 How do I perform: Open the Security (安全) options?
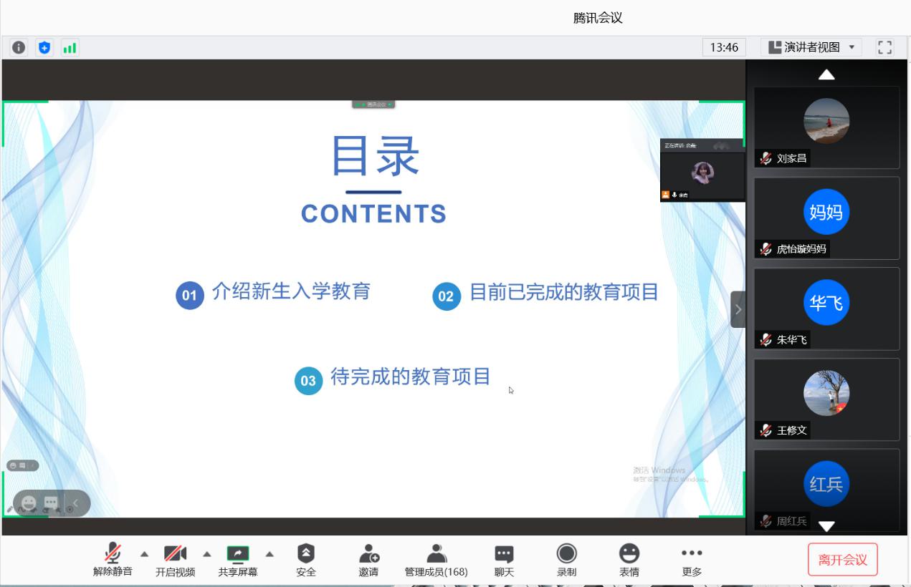click(306, 560)
